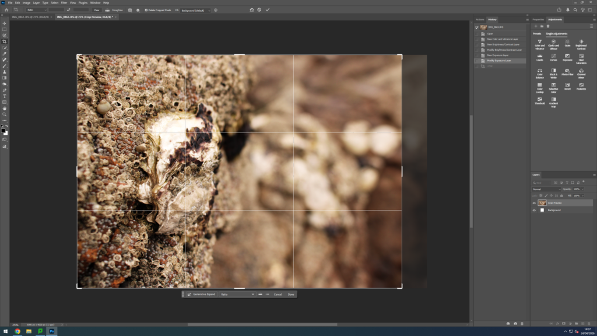Open the Filter menu

tap(64, 3)
